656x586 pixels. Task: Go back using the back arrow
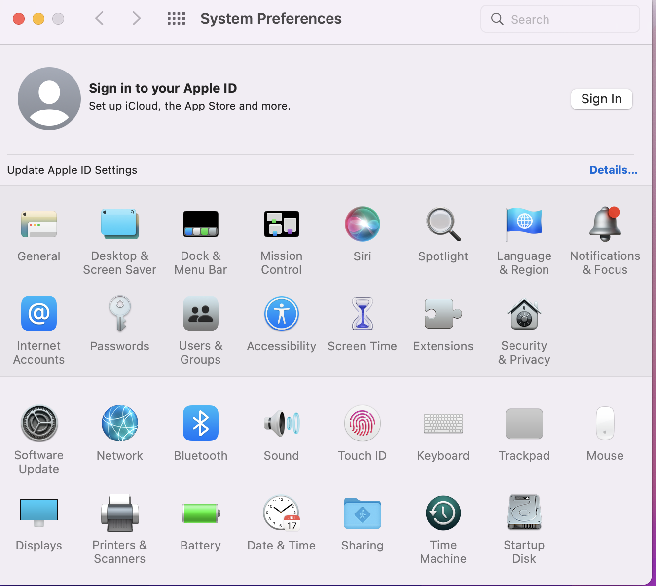click(99, 18)
